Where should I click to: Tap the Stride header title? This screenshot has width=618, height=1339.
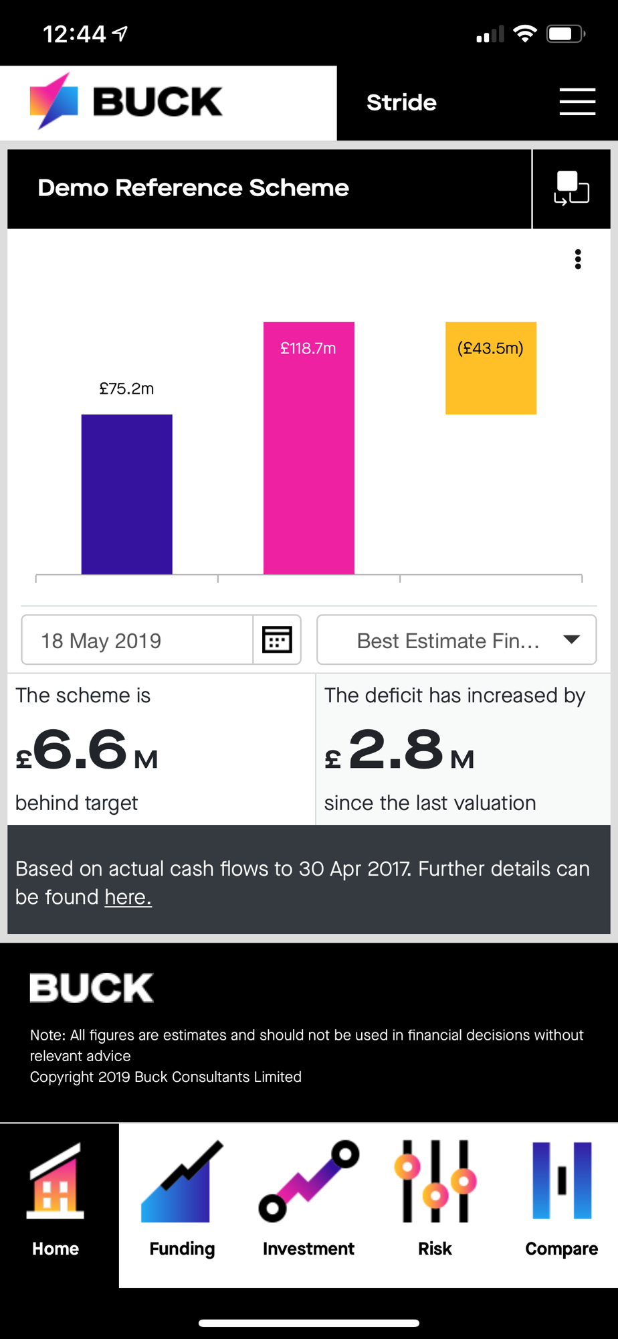click(x=401, y=102)
